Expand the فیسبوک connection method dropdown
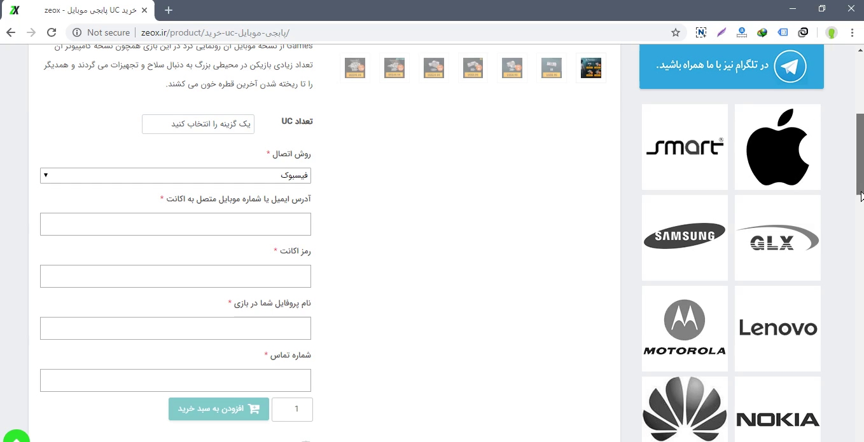 176,175
